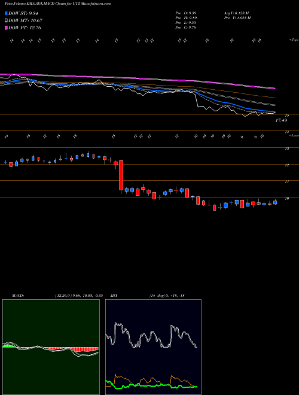The height and width of the screenshot is (395, 299).
Task: Click the blue DOW ST legend swatch
Action: [x=6, y=13]
